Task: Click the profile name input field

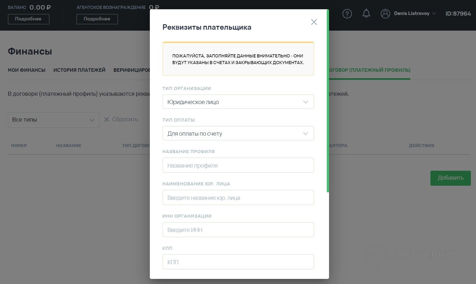Action: (x=238, y=165)
